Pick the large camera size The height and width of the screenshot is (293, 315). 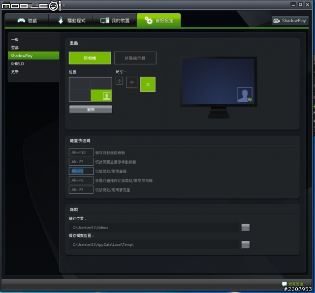coord(148,84)
